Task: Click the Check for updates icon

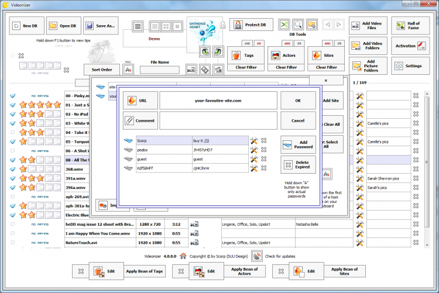Action: pos(256,256)
